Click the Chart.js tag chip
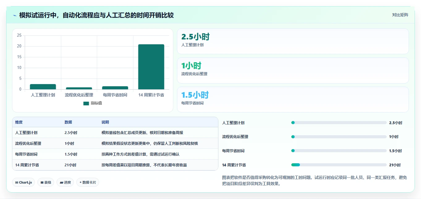The height and width of the screenshot is (199, 421). pyautogui.click(x=23, y=182)
